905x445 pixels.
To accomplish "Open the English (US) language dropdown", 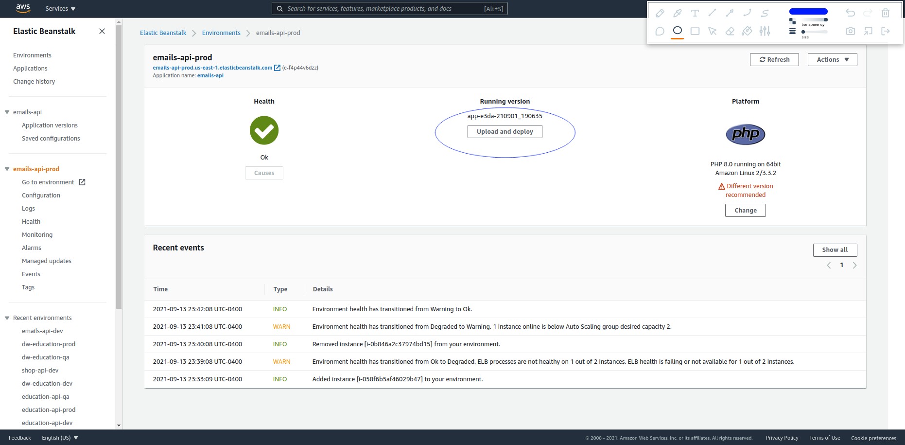I will pyautogui.click(x=60, y=438).
